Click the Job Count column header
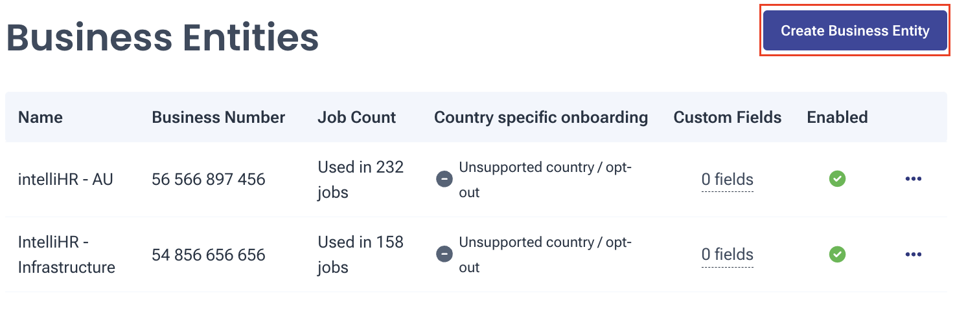Viewport: 955px width, 309px height. point(356,117)
